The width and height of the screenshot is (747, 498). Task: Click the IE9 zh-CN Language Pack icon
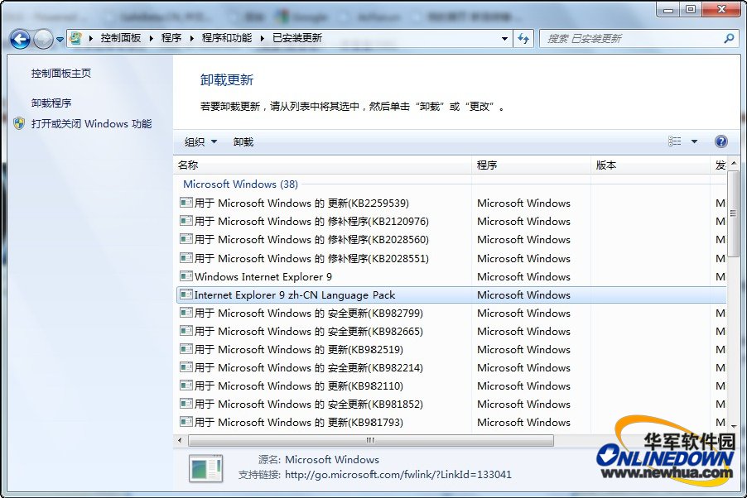[x=186, y=294]
